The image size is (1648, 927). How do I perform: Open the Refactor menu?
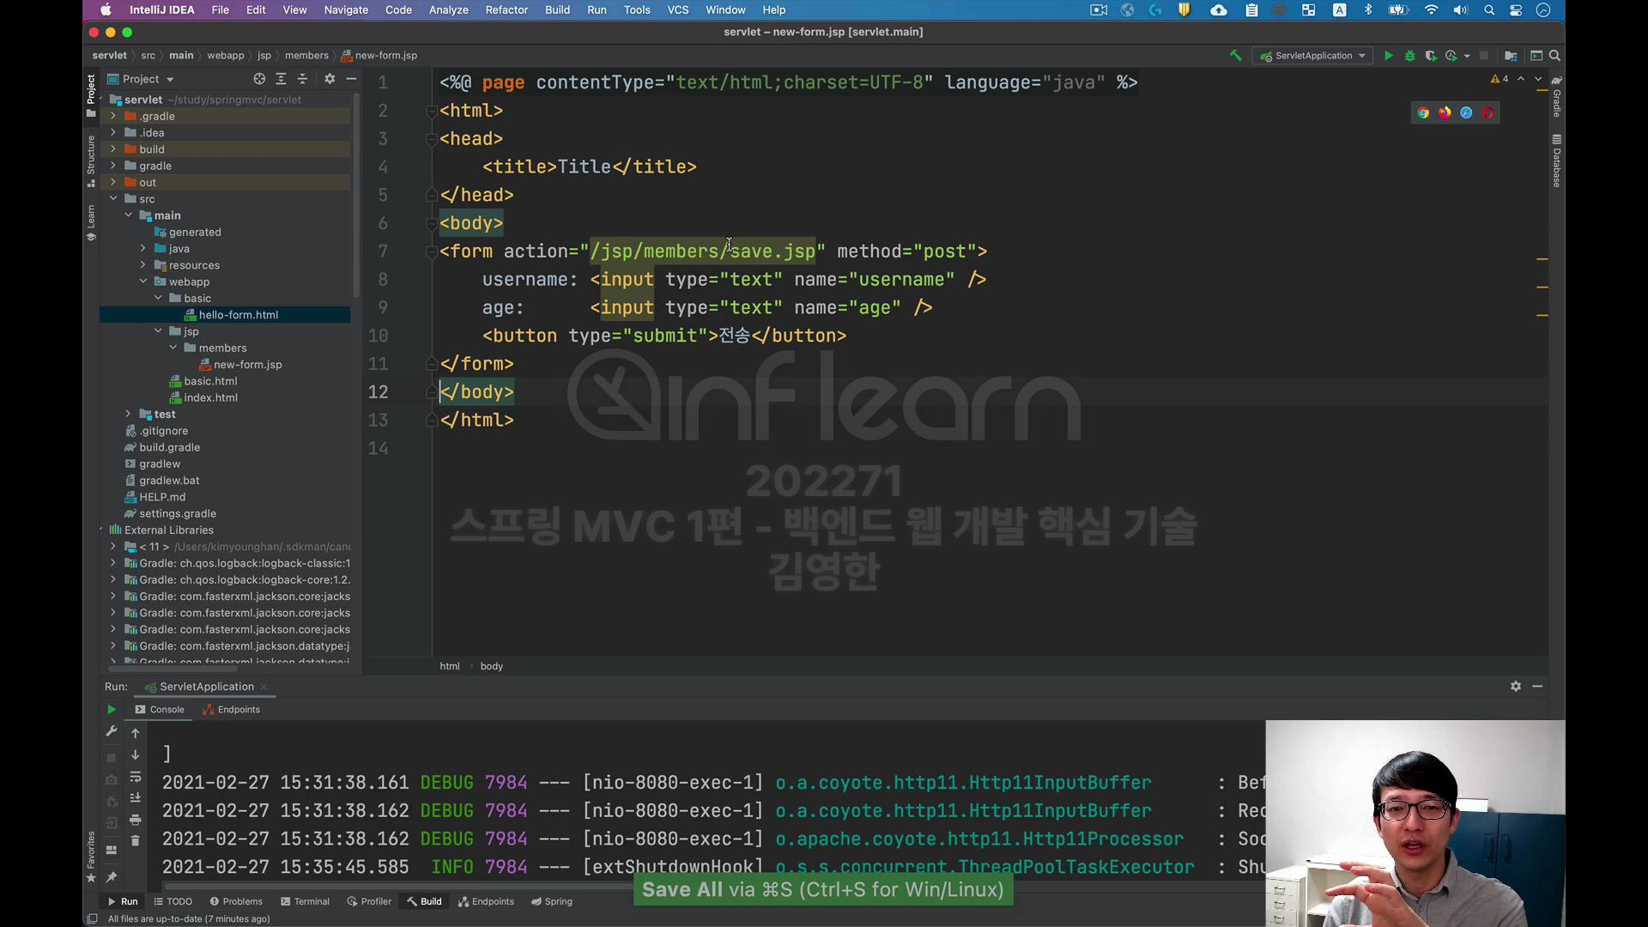[x=506, y=10]
